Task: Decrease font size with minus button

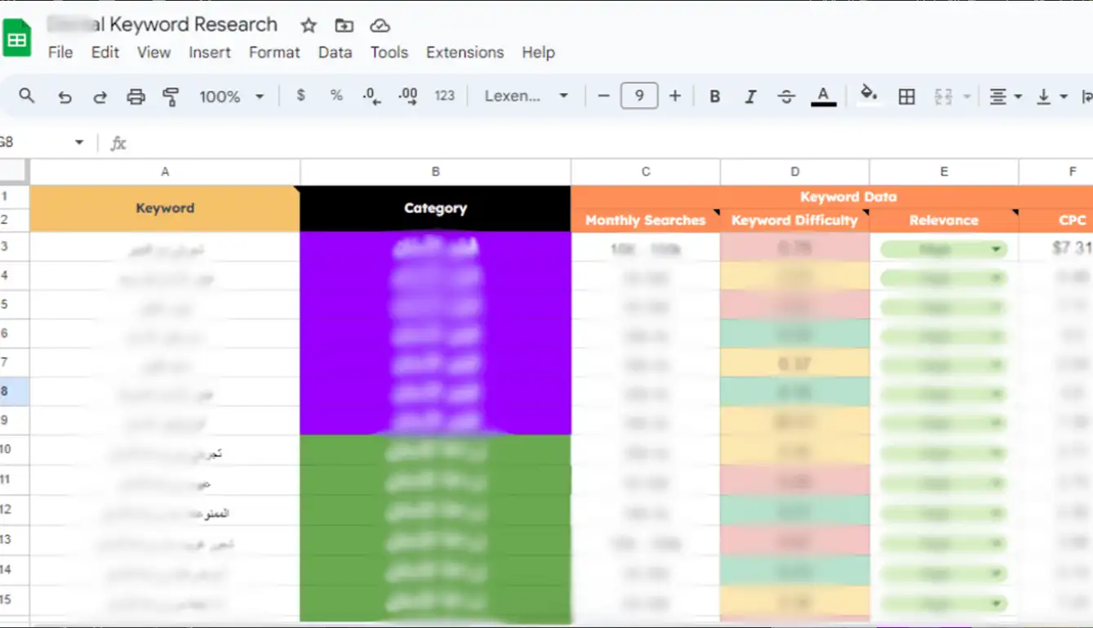Action: coord(603,96)
